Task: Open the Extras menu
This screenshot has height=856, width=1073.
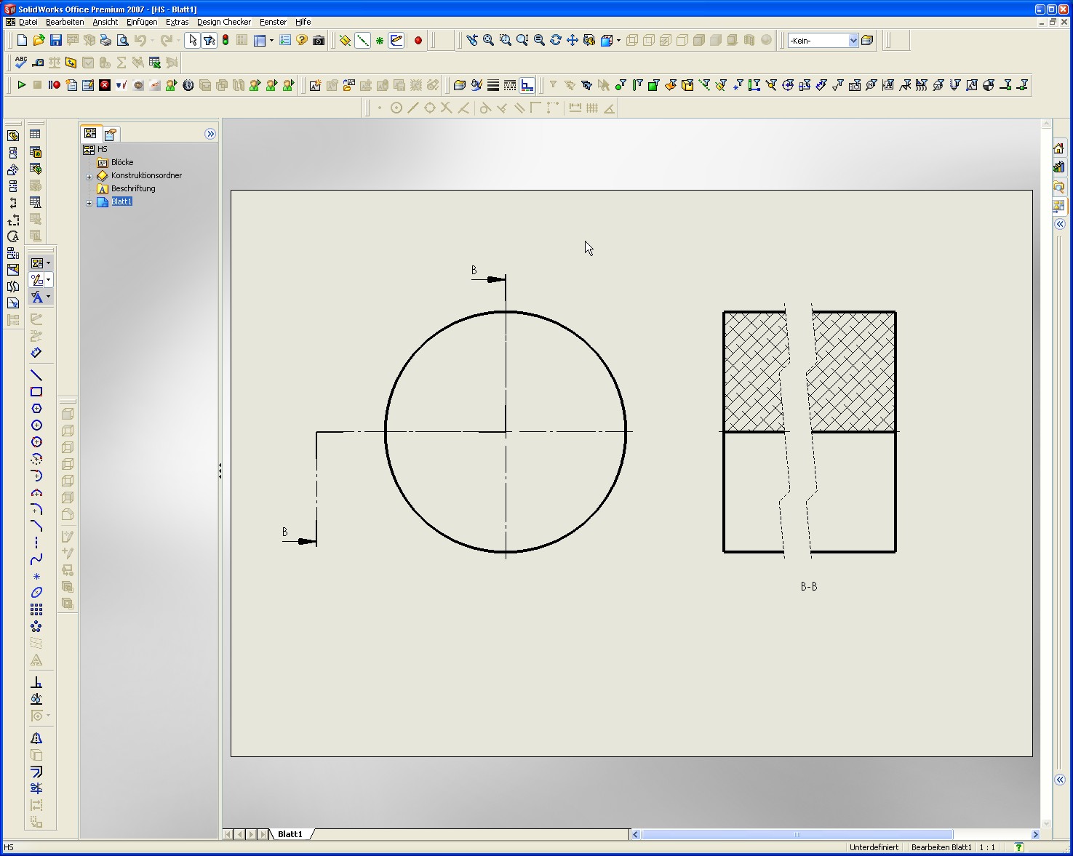Action: point(177,22)
